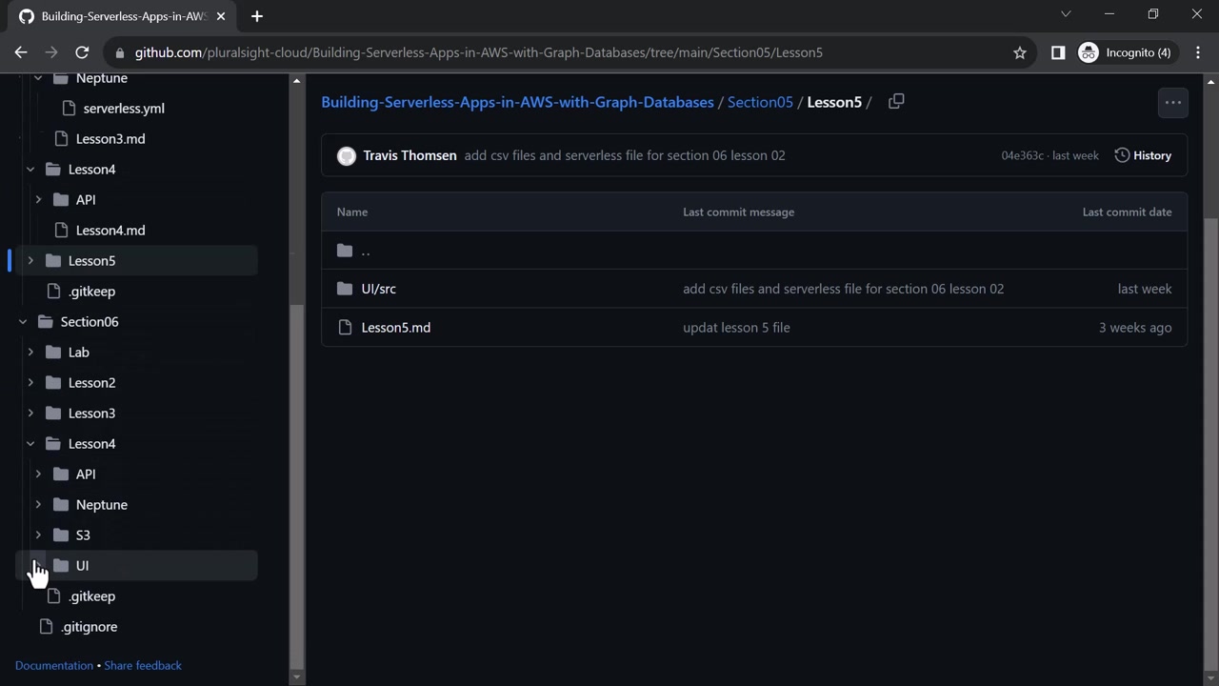The image size is (1219, 686).
Task: Expand the S3 folder chevron
Action: coord(38,535)
